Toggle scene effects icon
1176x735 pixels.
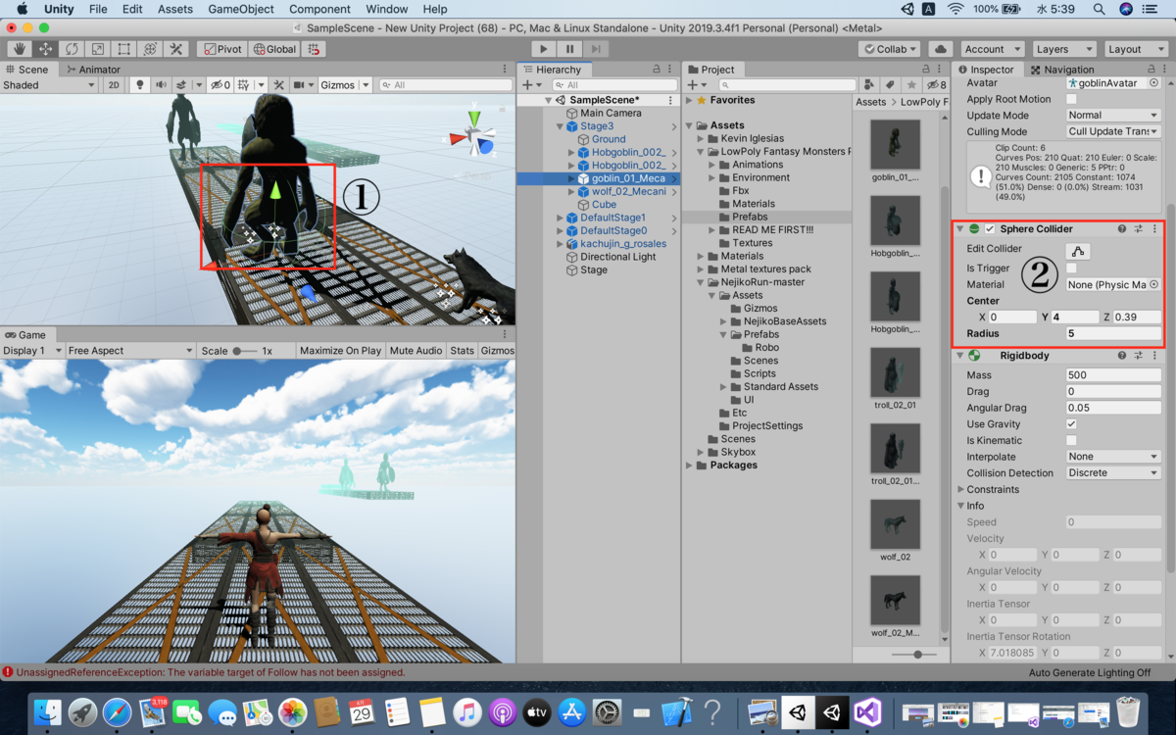tap(182, 85)
